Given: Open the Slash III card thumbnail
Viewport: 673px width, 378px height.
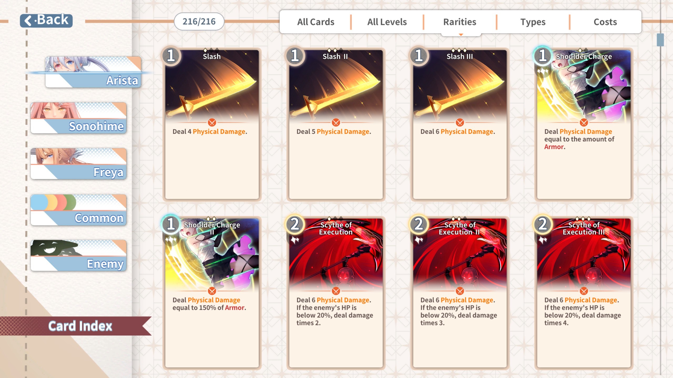Looking at the screenshot, I should coord(460,124).
